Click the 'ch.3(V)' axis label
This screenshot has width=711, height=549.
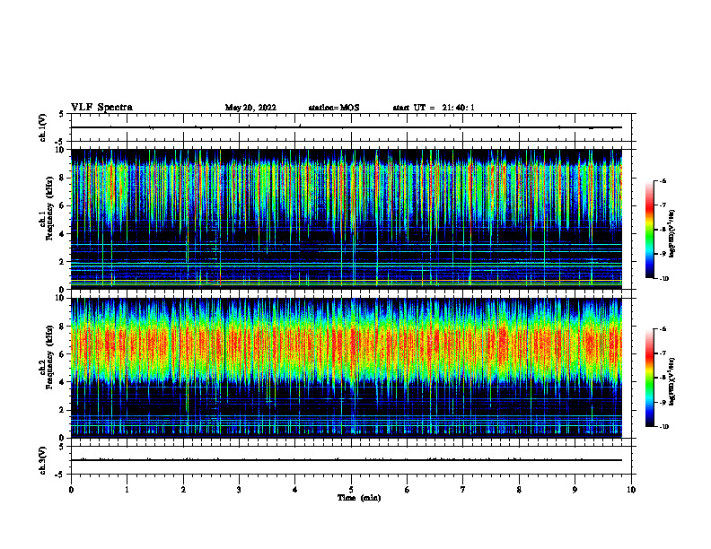tap(42, 461)
